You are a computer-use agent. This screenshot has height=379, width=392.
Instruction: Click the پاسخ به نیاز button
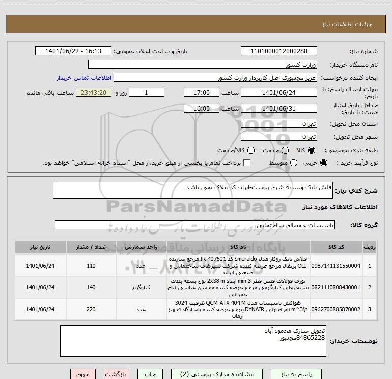[x=296, y=374]
